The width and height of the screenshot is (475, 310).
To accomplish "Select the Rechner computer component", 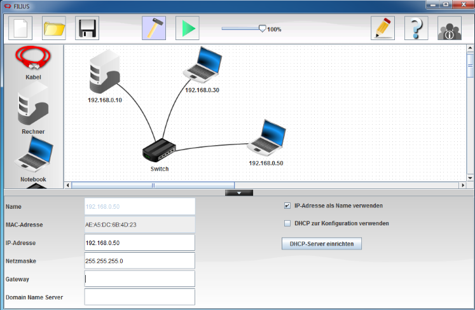I will pos(33,108).
